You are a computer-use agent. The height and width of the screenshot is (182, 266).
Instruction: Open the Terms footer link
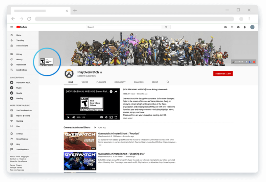pyautogui.click(x=13, y=165)
